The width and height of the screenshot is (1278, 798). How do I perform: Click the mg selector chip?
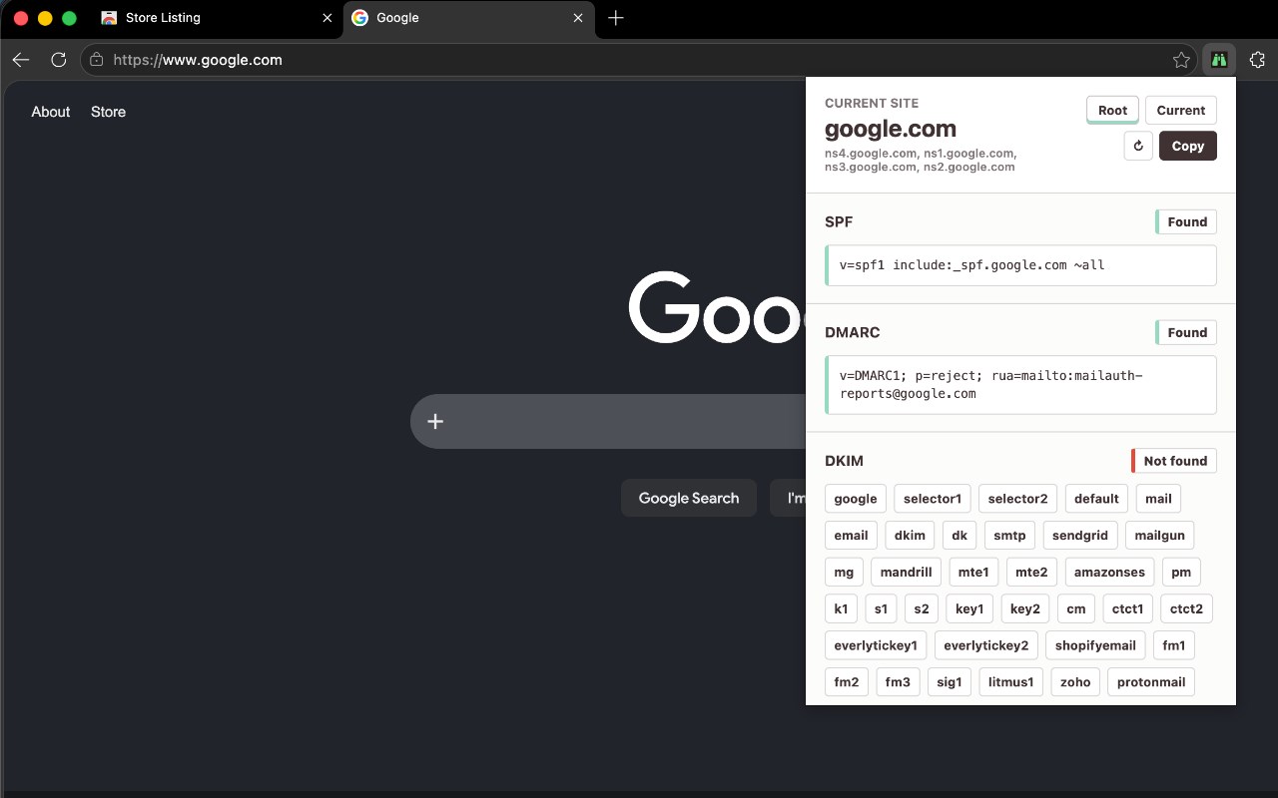pyautogui.click(x=844, y=573)
